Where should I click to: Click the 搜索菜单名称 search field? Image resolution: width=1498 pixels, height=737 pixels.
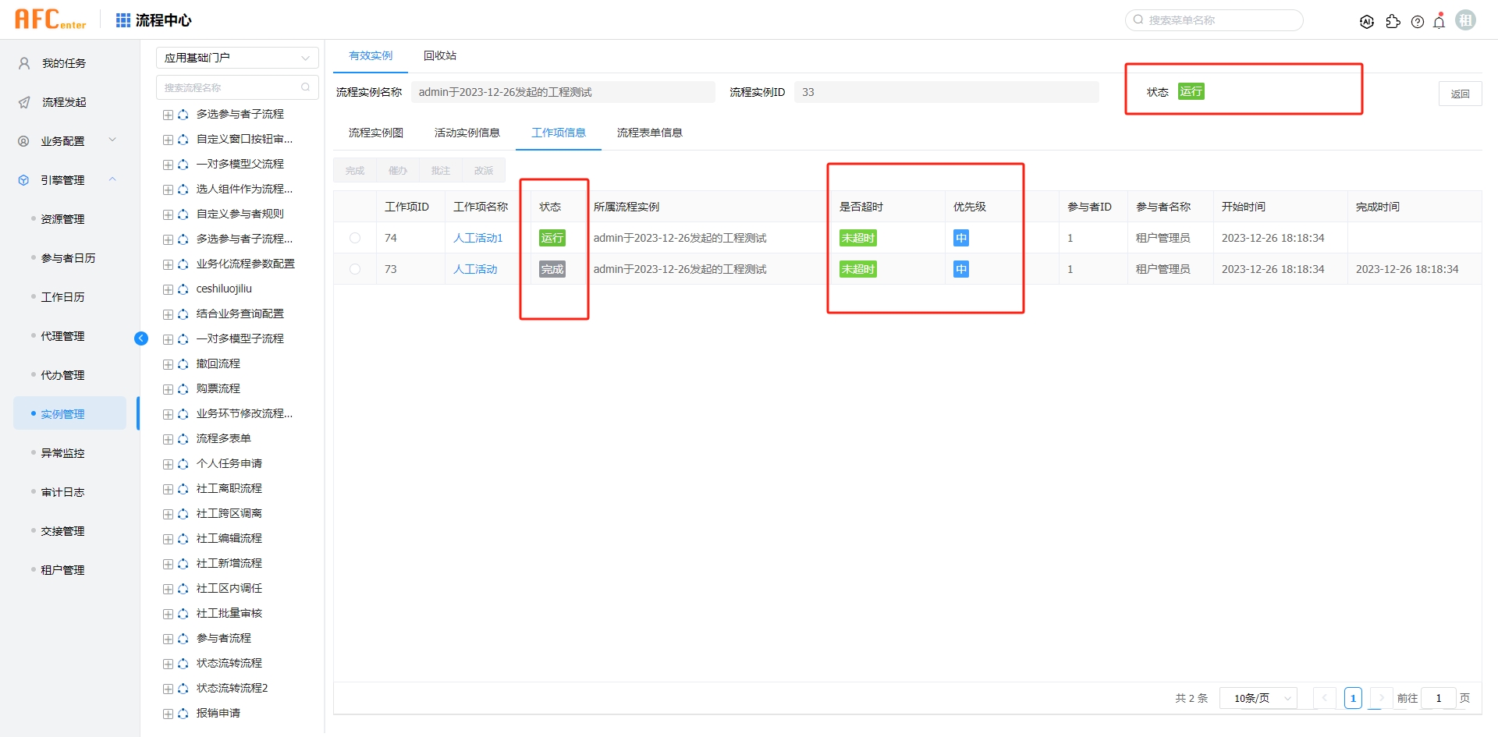(1213, 19)
